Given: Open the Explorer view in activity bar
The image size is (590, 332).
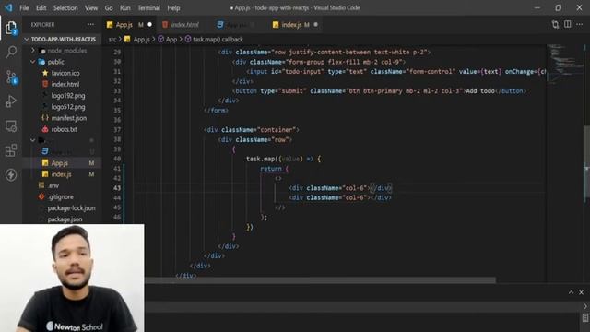Looking at the screenshot, I should pyautogui.click(x=11, y=28).
